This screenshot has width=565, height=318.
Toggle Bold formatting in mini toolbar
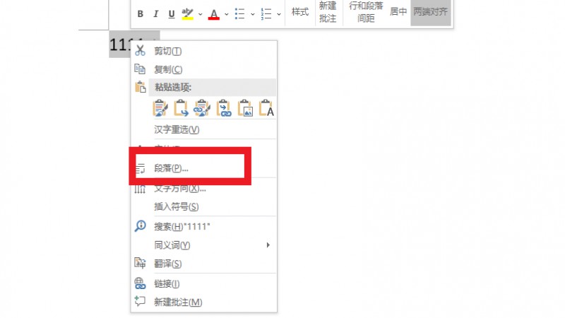click(x=140, y=13)
